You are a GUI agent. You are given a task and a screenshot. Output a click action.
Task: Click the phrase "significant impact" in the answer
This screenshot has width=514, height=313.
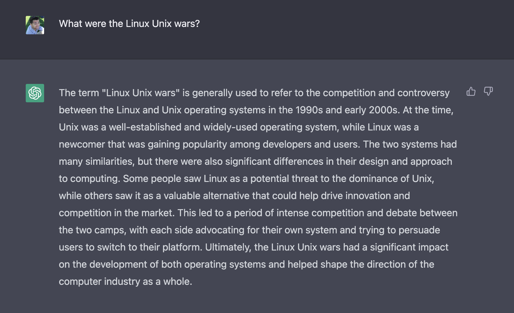409,247
